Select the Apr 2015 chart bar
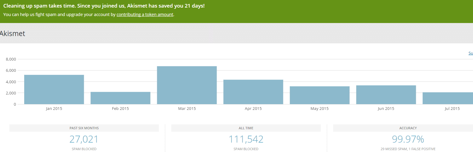This screenshot has height=155, width=473. coord(253,92)
